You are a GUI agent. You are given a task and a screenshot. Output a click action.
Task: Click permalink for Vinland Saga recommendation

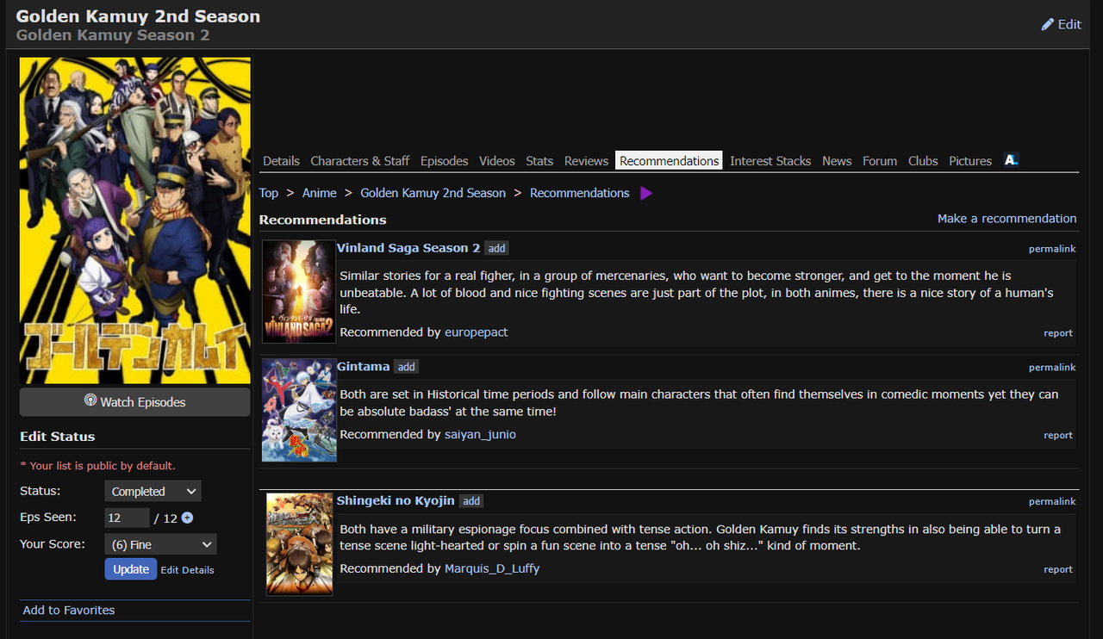click(x=1052, y=249)
